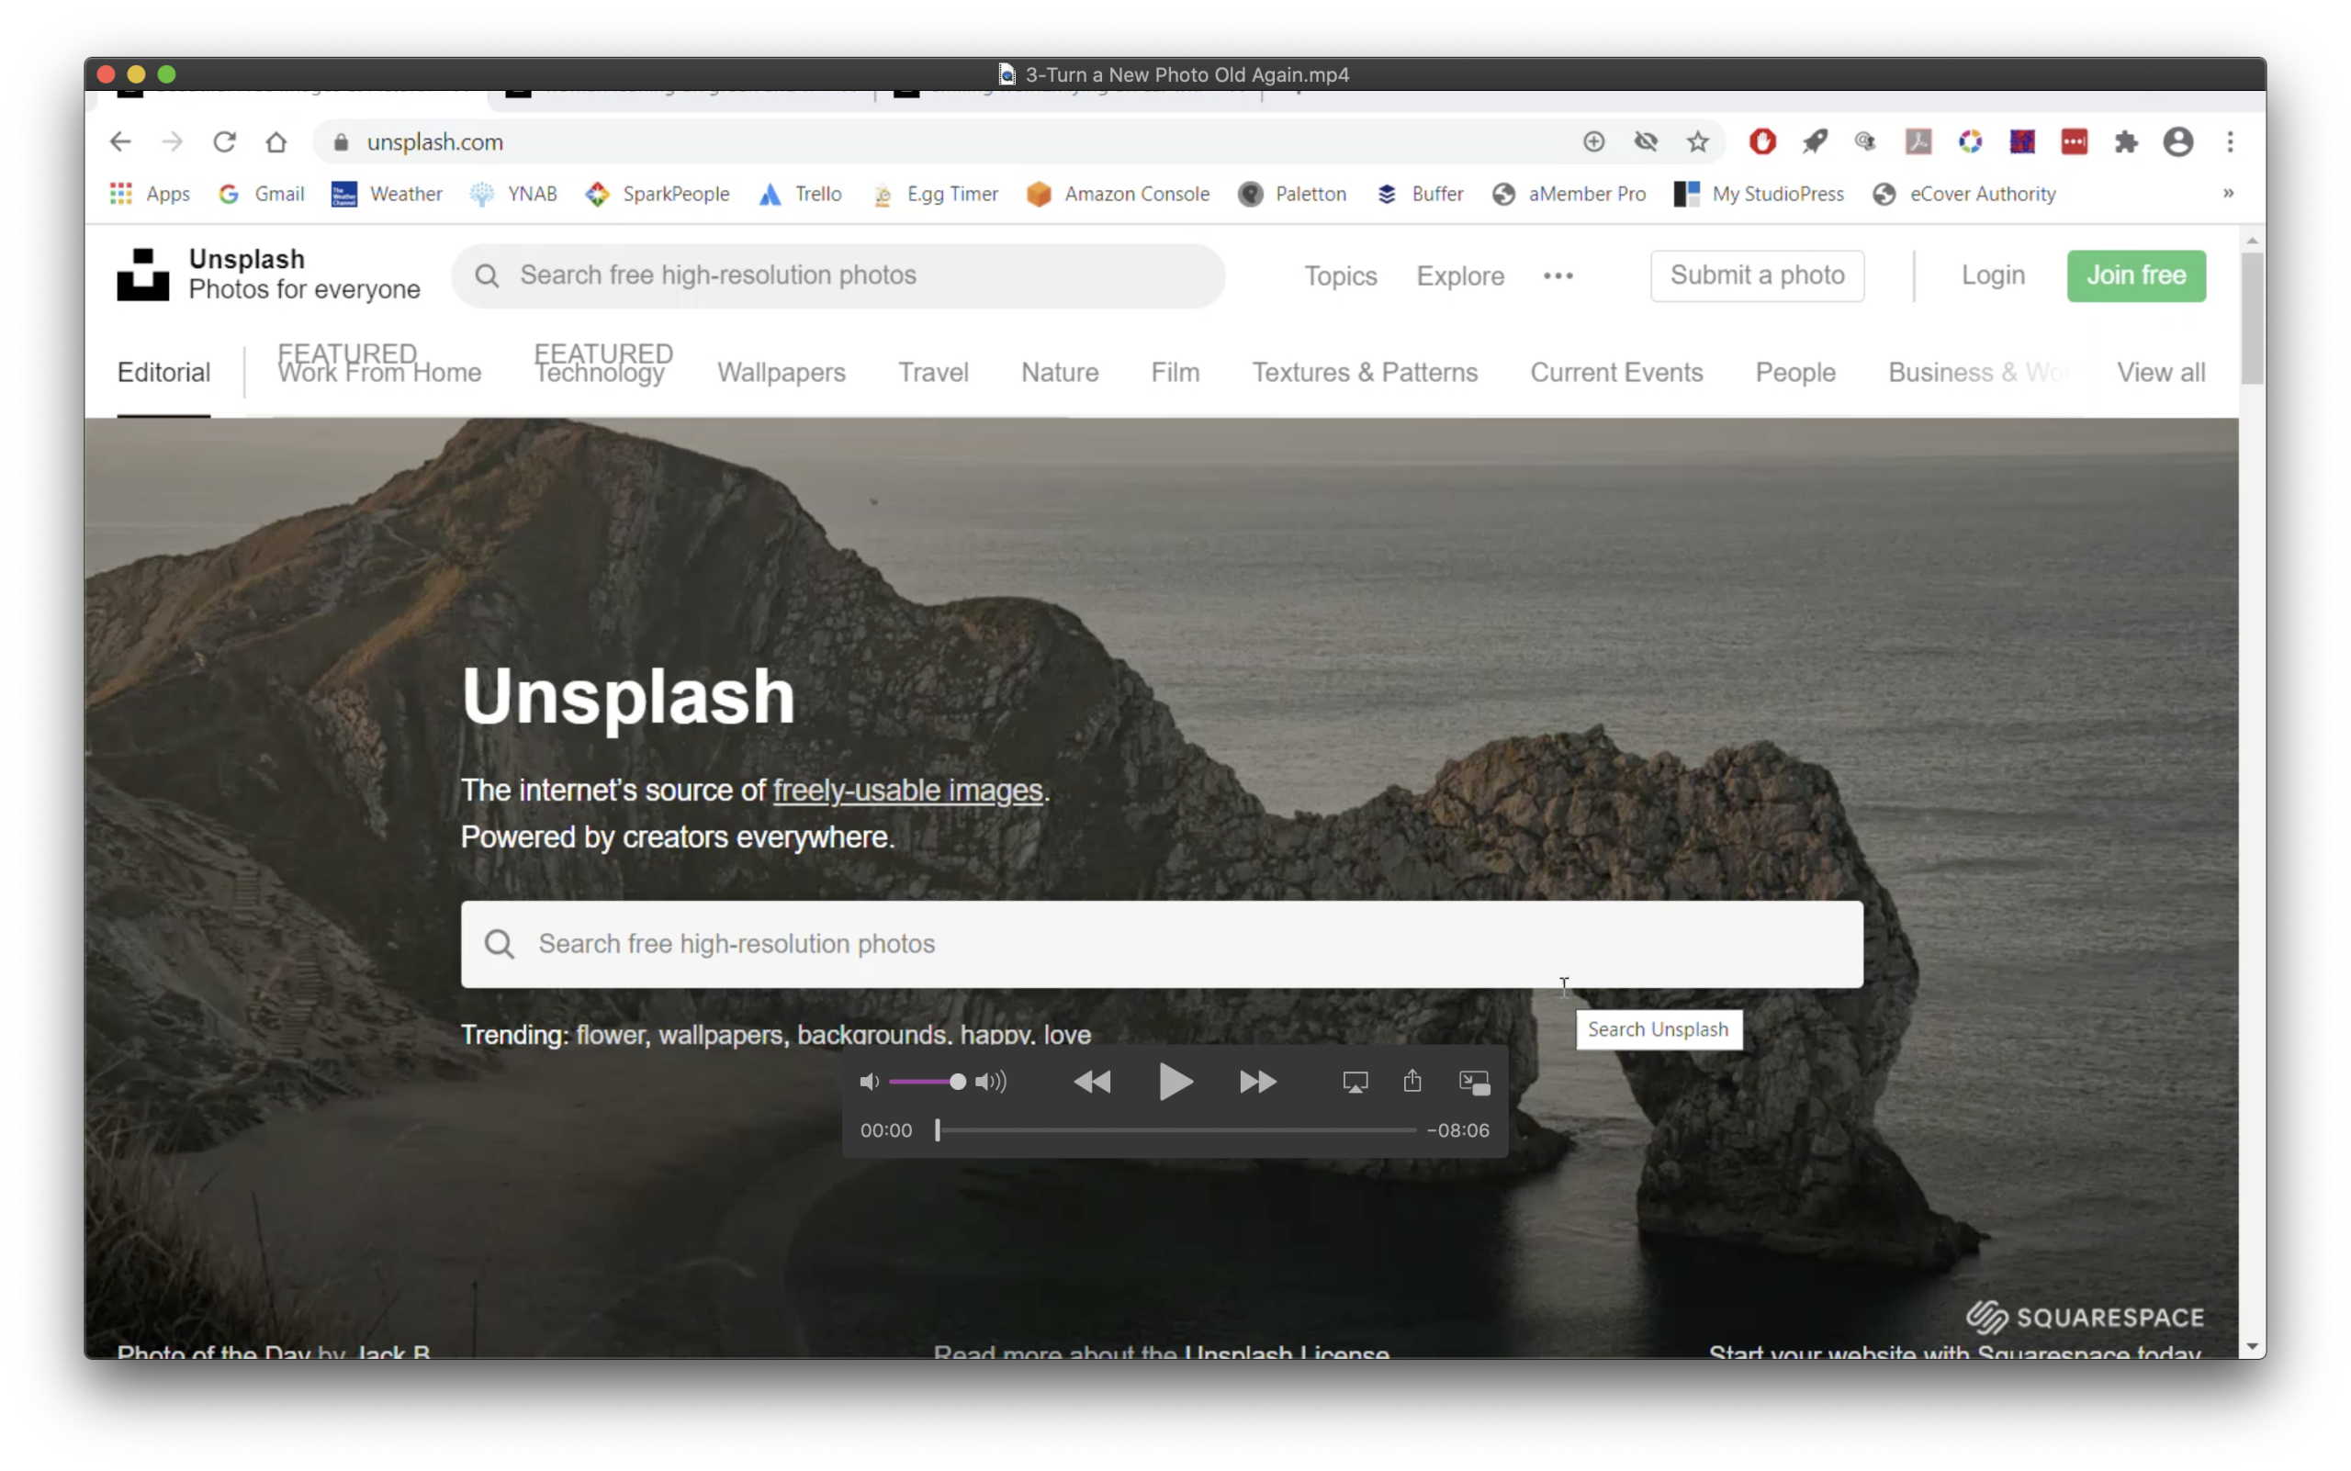
Task: Select the Textures & Patterns topic
Action: coord(1365,373)
